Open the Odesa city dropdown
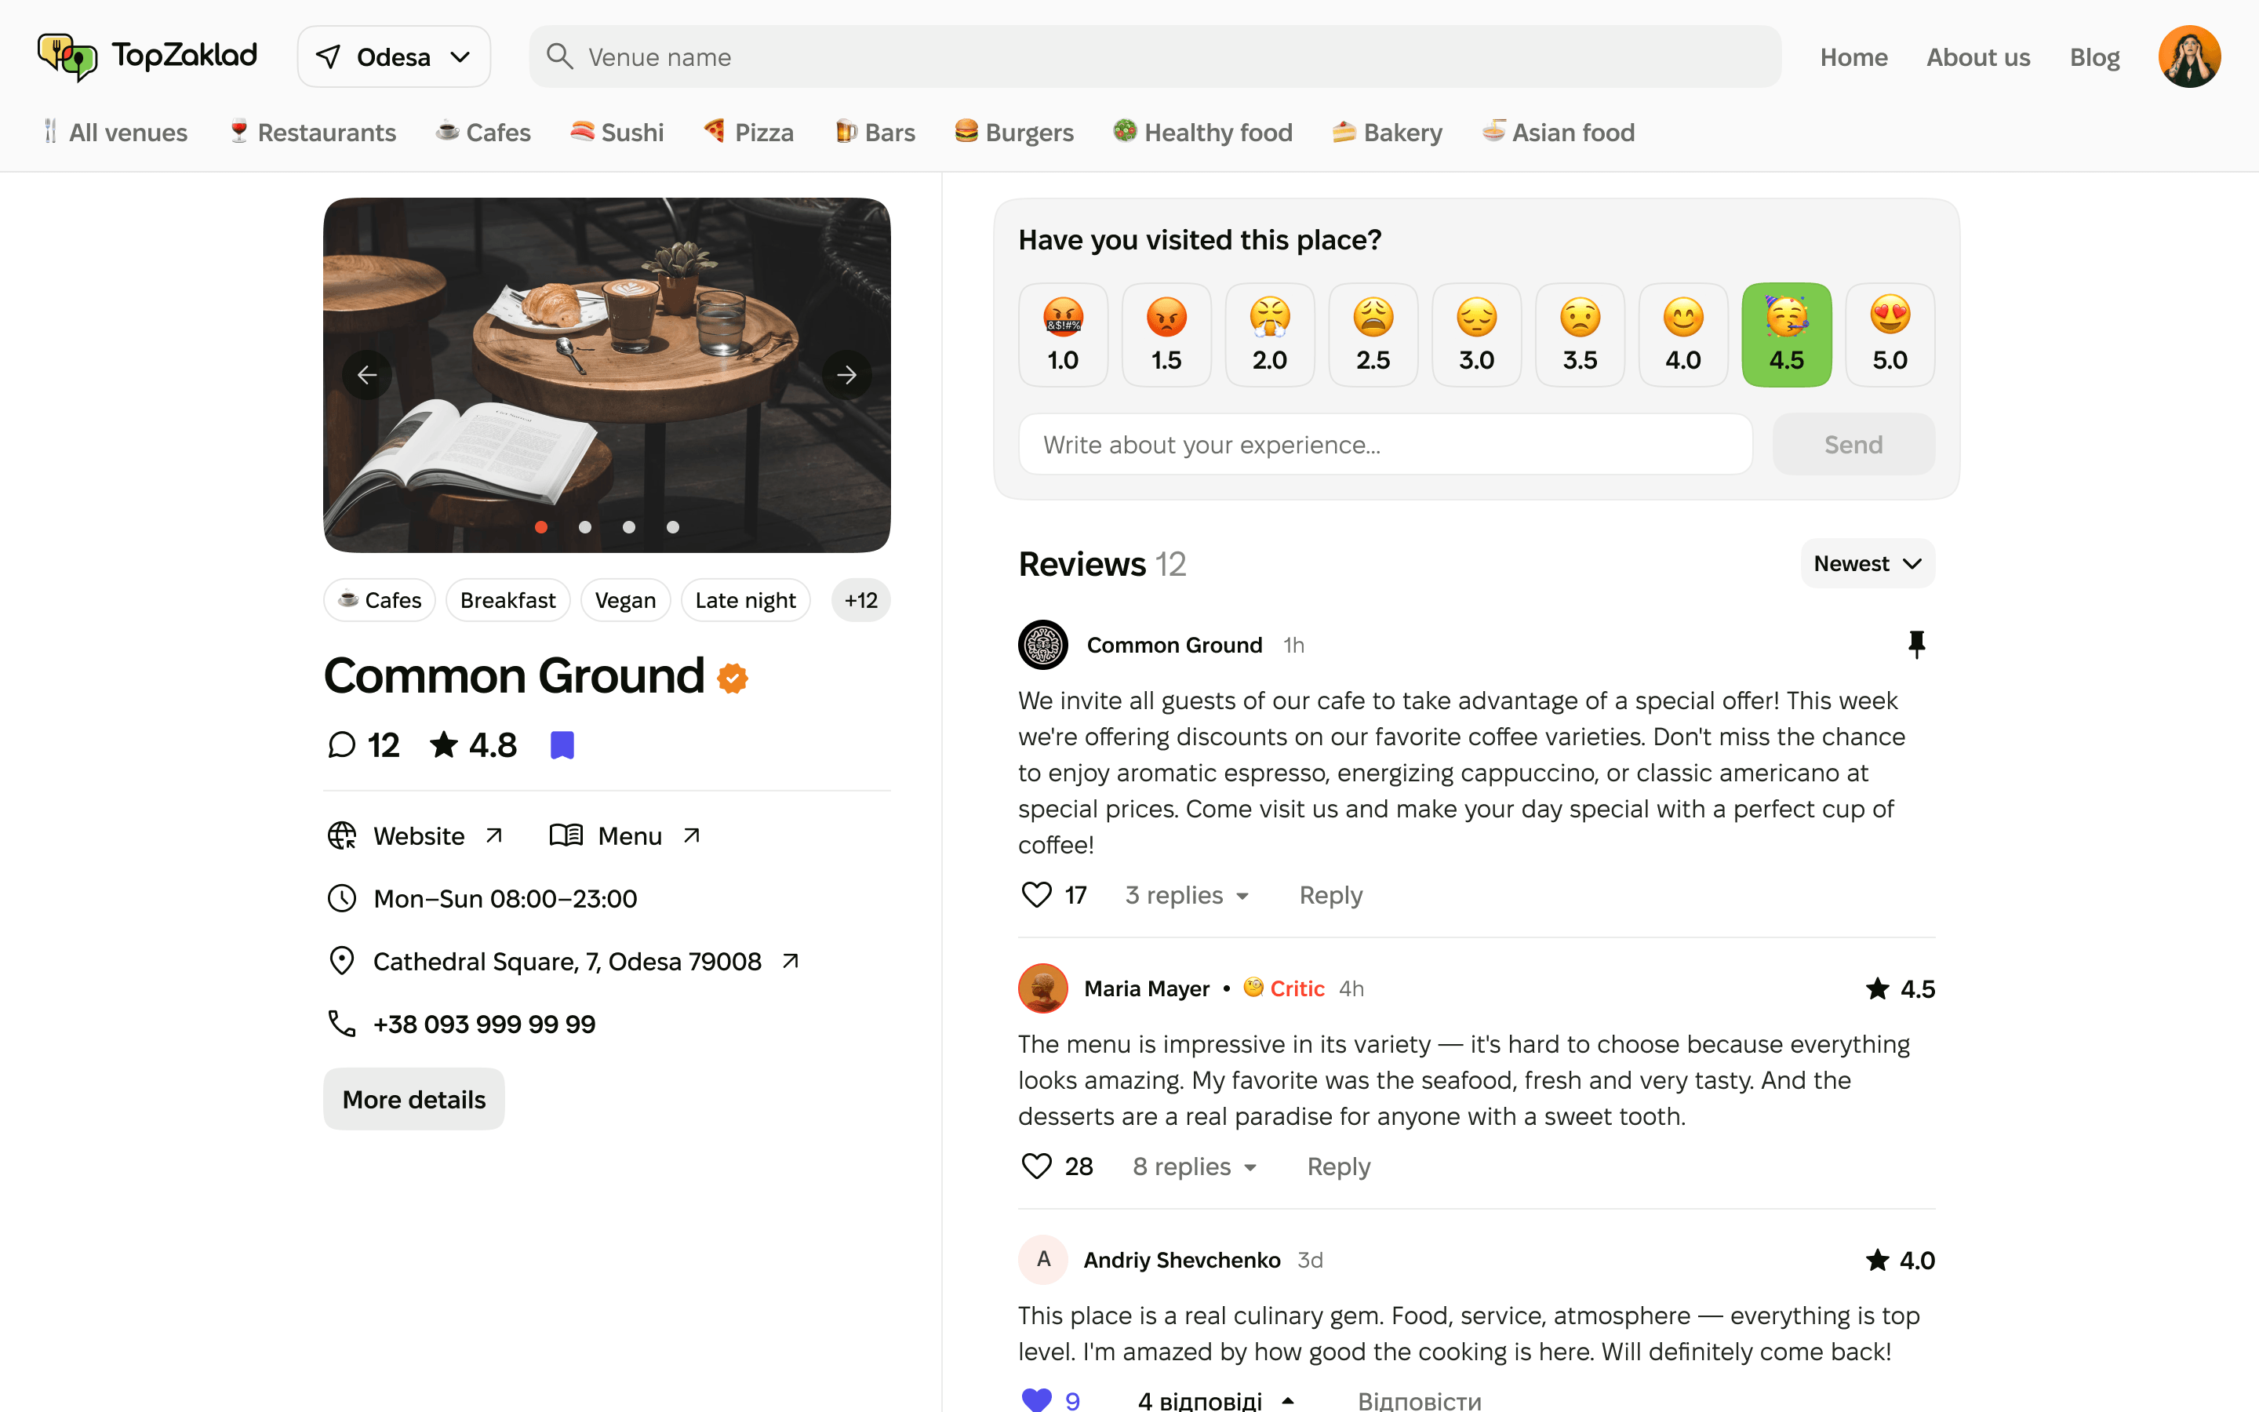 (x=394, y=57)
